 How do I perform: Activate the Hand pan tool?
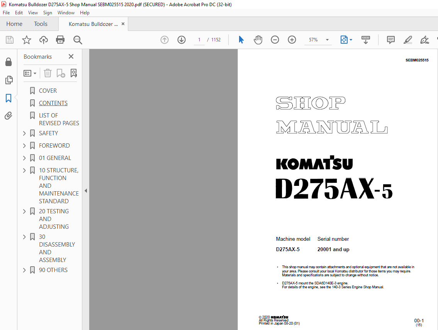click(x=258, y=40)
